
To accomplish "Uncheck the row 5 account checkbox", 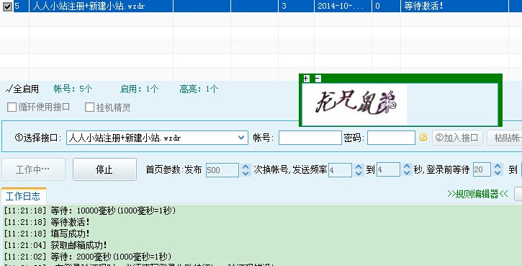I will (x=7, y=6).
